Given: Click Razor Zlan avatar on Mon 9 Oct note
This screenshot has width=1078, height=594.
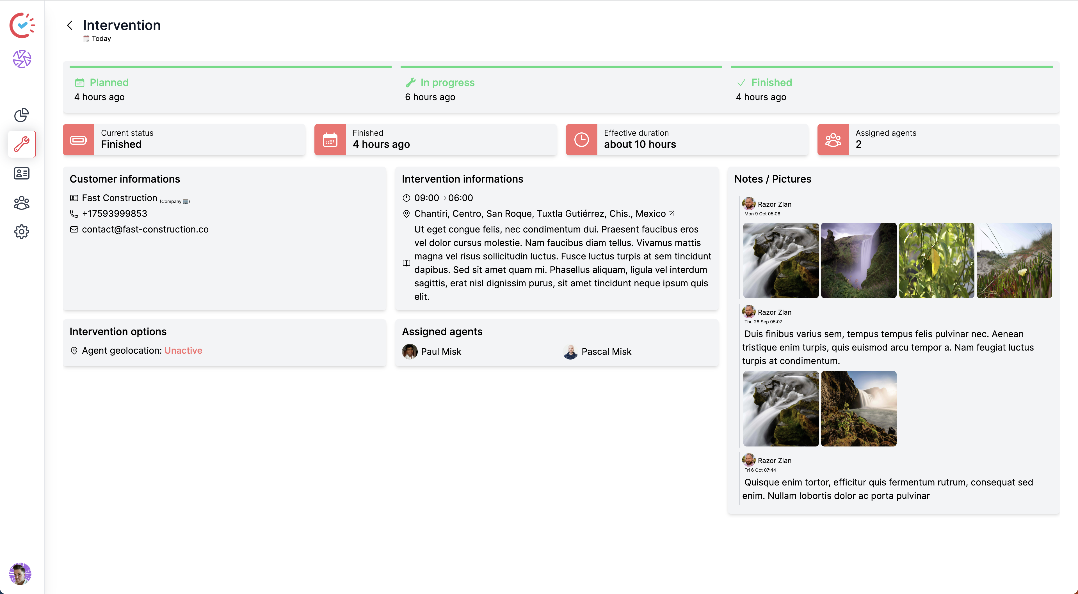Looking at the screenshot, I should (x=749, y=204).
